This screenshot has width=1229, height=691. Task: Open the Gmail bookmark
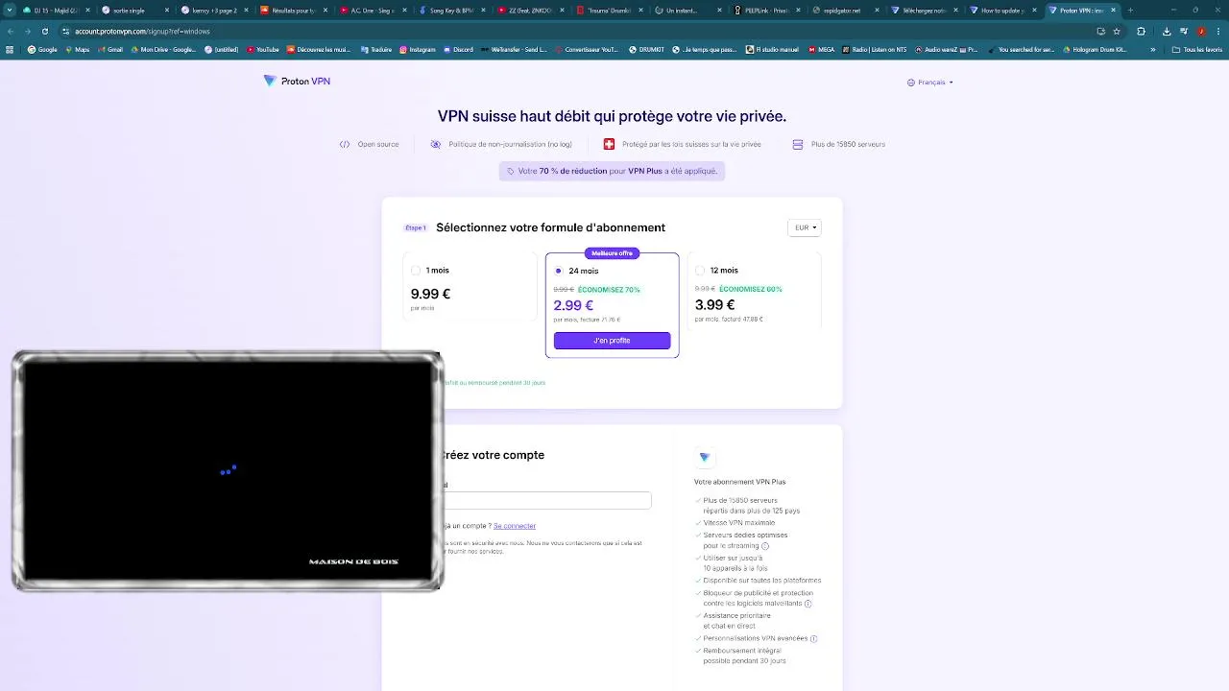click(x=109, y=49)
